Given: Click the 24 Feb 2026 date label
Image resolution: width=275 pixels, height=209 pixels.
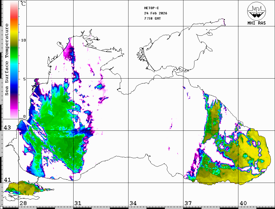Looking at the screenshot, I should click(156, 13).
